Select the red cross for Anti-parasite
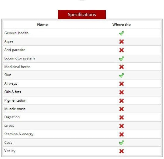164x159 pixels. (121, 50)
